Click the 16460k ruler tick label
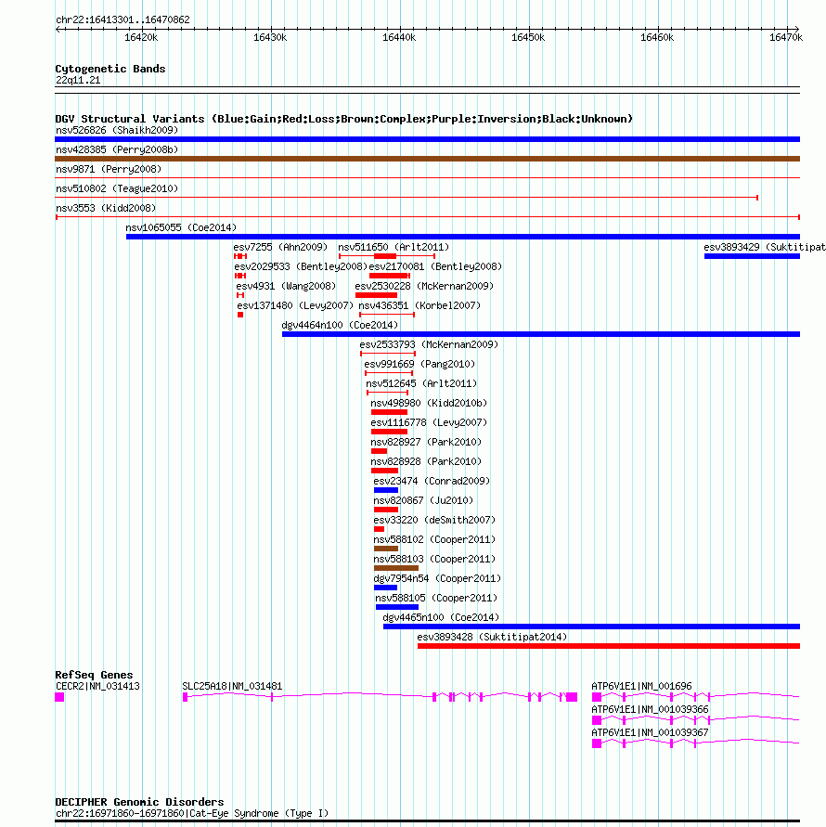This screenshot has height=827, width=826. 657,38
